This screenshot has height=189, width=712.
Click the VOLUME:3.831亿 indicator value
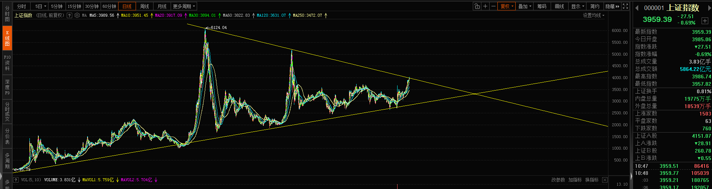coord(60,180)
